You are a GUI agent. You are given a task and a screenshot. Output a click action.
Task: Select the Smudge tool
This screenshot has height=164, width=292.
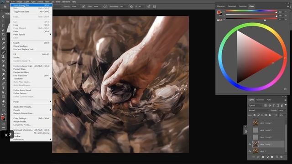tap(3, 74)
